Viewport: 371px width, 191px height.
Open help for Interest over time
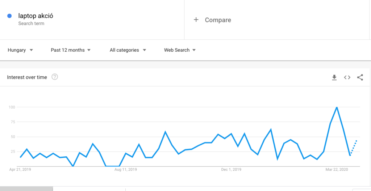tap(55, 77)
